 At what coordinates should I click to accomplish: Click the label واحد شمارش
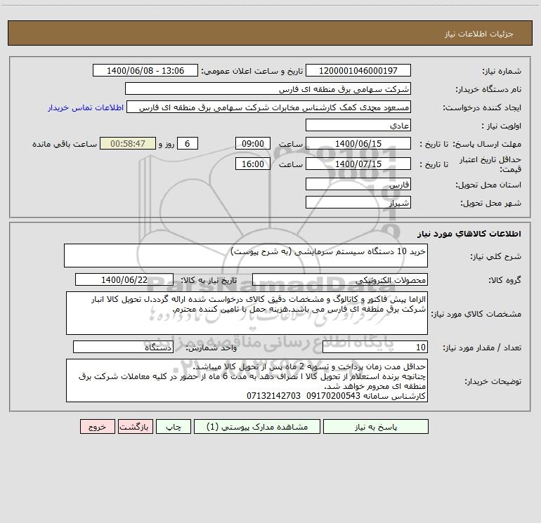(x=211, y=348)
